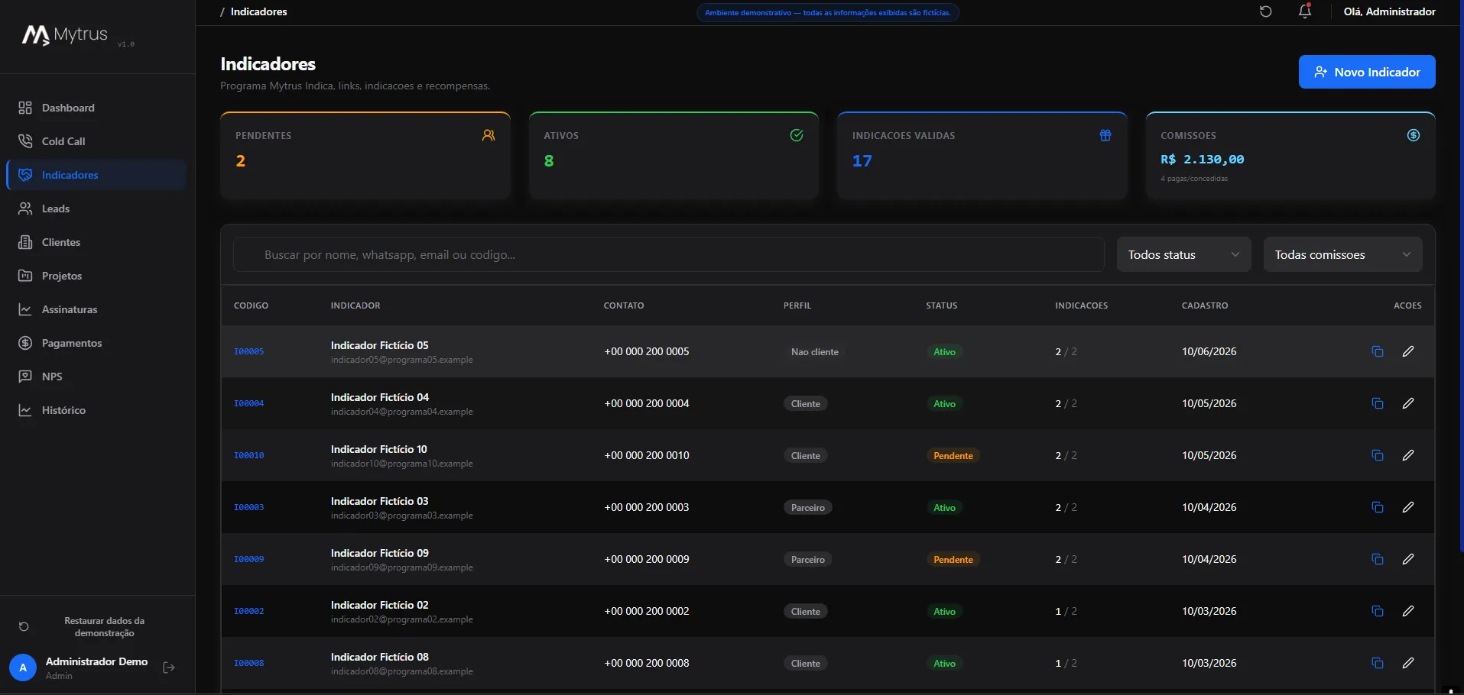
Task: Open Histórico in the sidebar
Action: 96,410
